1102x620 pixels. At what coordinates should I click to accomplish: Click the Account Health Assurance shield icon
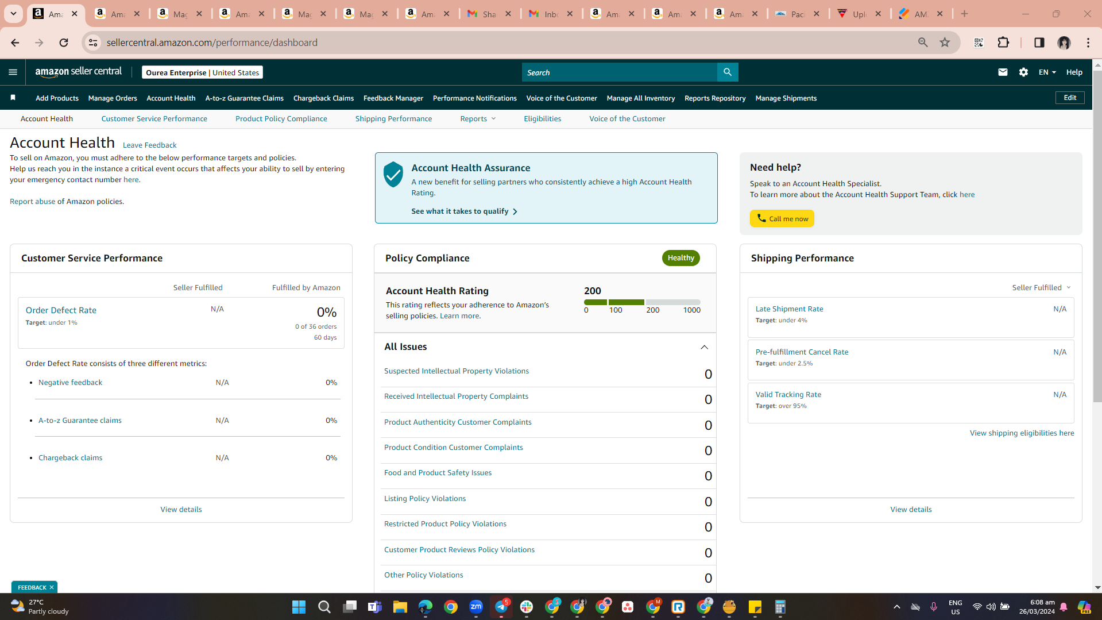coord(393,174)
